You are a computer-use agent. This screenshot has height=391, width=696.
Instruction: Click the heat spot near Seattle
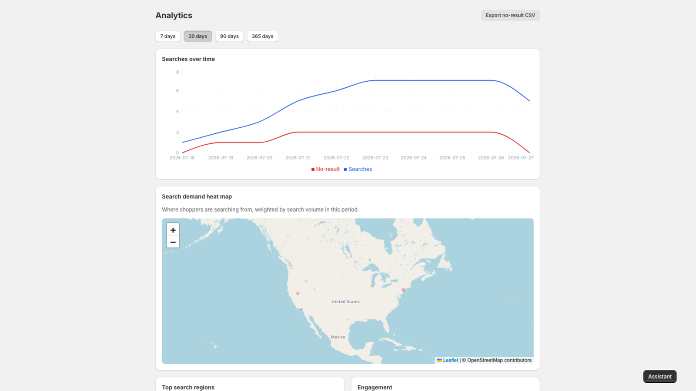click(291, 268)
